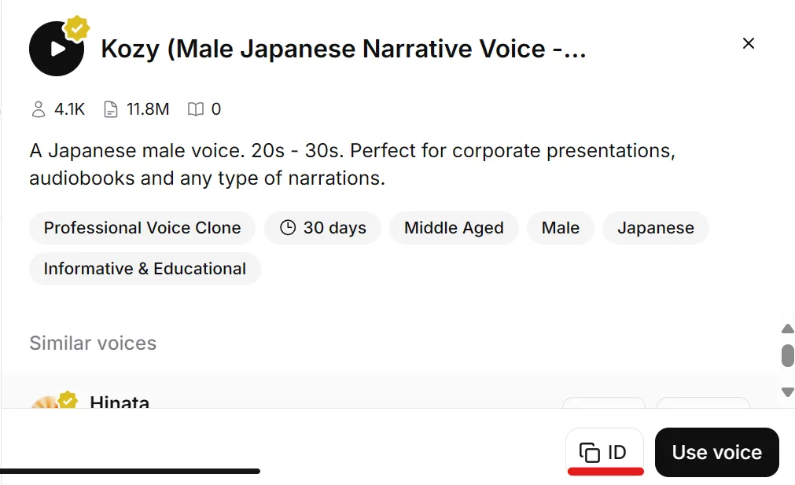Select the Male tag
Viewport: 795px width, 485px height.
(560, 228)
